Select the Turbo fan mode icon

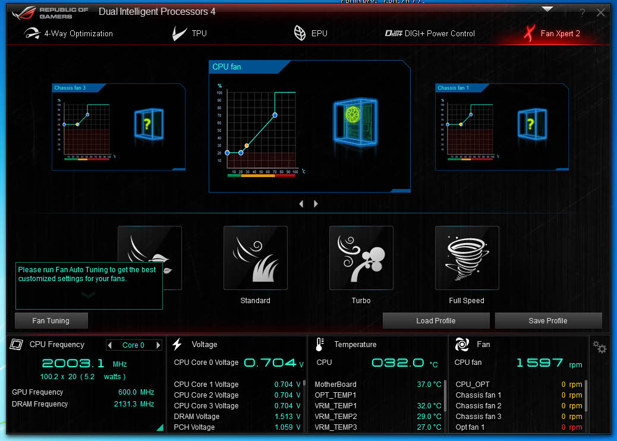(x=361, y=258)
